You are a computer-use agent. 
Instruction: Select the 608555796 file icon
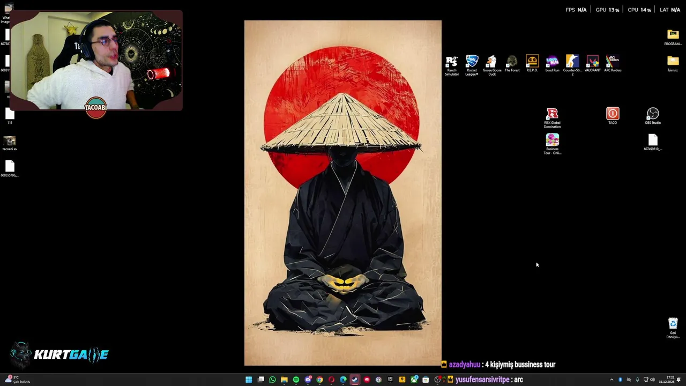point(10,169)
